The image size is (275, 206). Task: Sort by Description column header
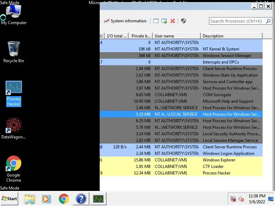click(231, 36)
